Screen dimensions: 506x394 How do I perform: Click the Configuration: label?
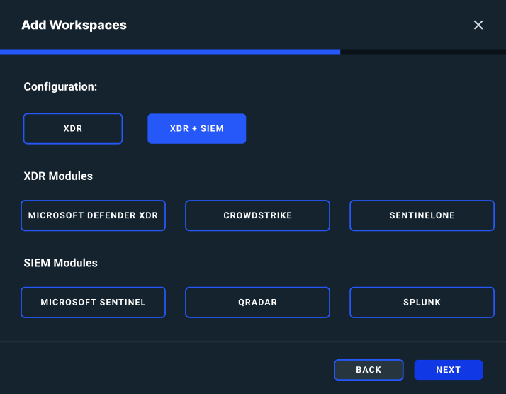[60, 86]
